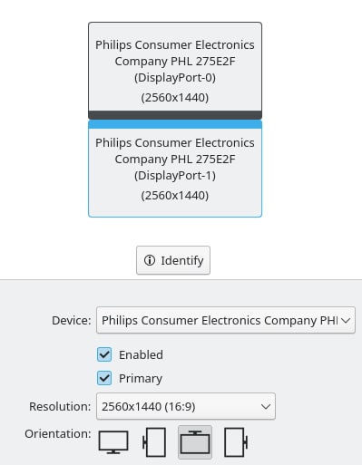Click the Resolution dropdown chevron arrow

[266, 407]
